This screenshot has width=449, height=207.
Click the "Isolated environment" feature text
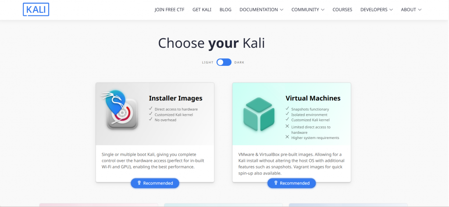pos(309,114)
